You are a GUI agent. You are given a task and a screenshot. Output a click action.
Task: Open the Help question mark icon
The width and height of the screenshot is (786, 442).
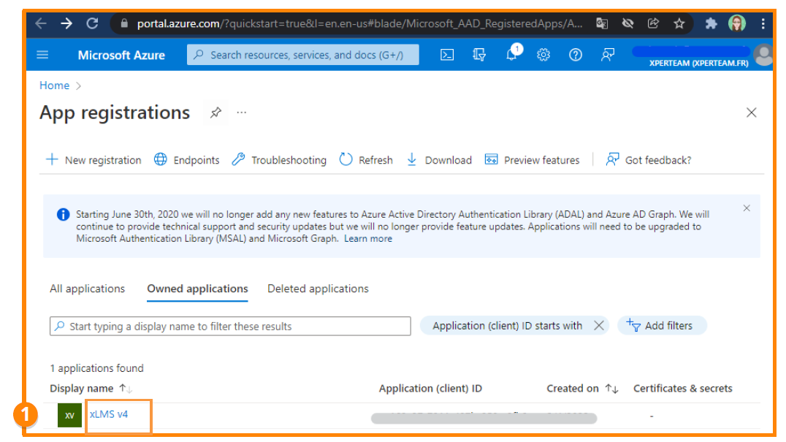[576, 55]
